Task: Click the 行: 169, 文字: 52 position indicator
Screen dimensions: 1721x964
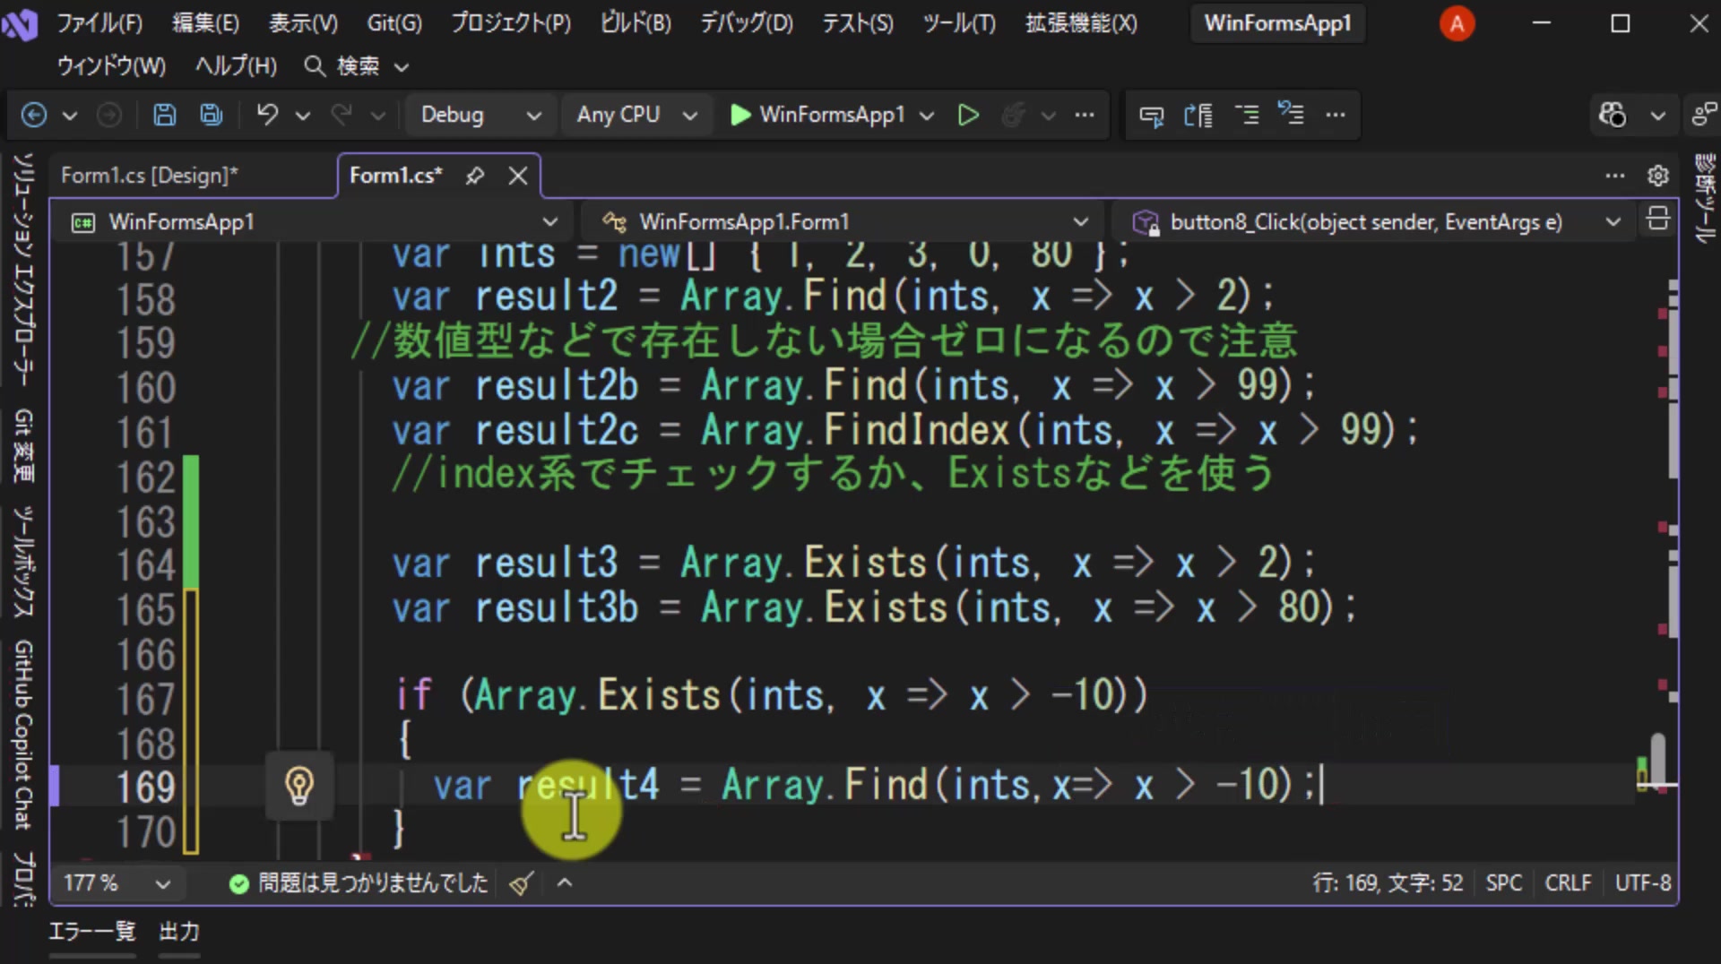Action: (1388, 883)
